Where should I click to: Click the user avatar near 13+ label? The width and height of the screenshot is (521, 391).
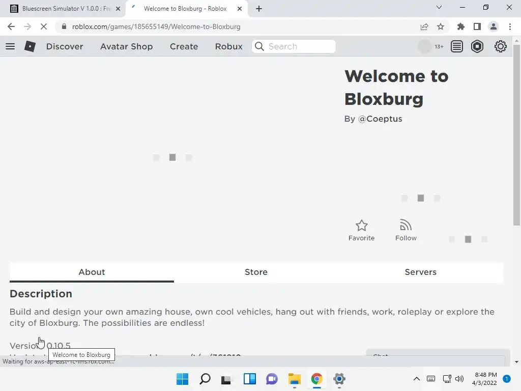pyautogui.click(x=424, y=46)
